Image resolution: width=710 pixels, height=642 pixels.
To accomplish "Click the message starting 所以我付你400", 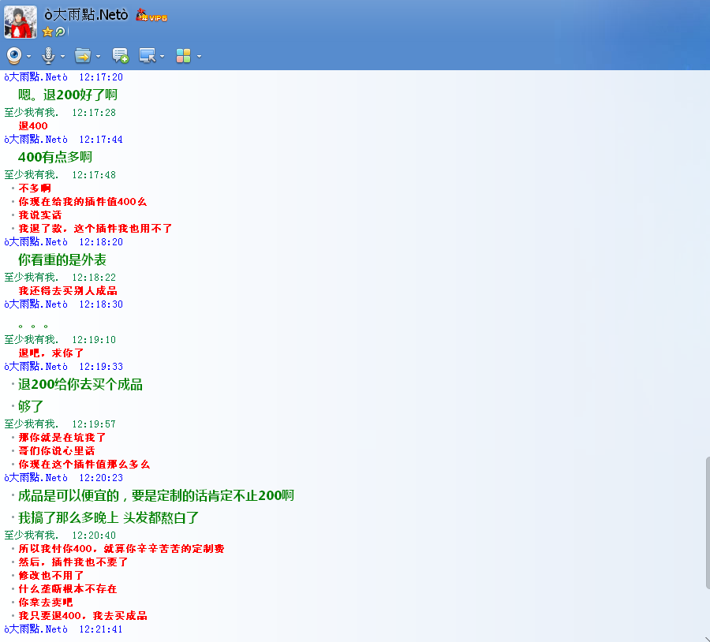I will pos(121,549).
